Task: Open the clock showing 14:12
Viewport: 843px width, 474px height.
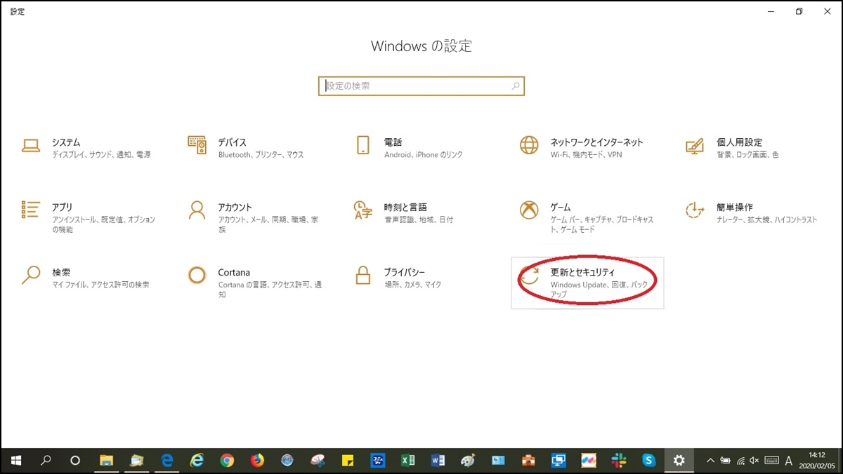Action: click(x=817, y=460)
